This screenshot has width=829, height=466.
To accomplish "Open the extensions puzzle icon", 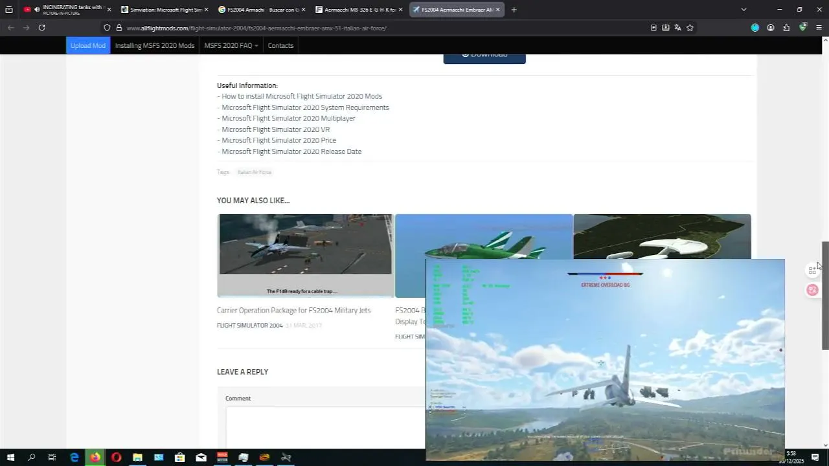I will (786, 28).
